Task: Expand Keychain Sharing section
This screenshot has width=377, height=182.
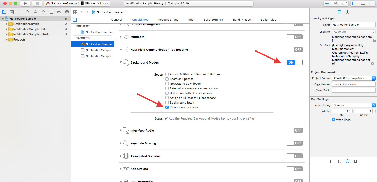Action: click(121, 143)
